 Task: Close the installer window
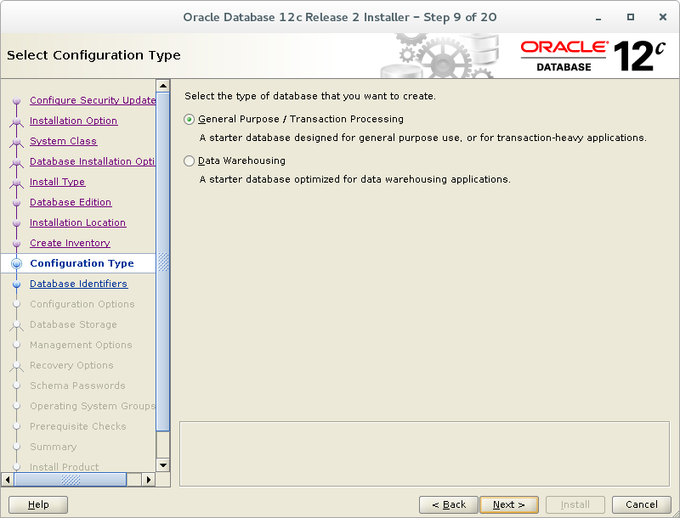coord(663,17)
